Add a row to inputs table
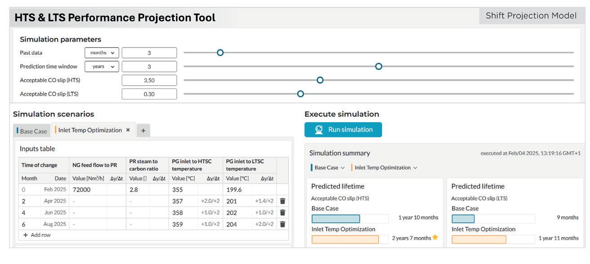 tap(37, 235)
